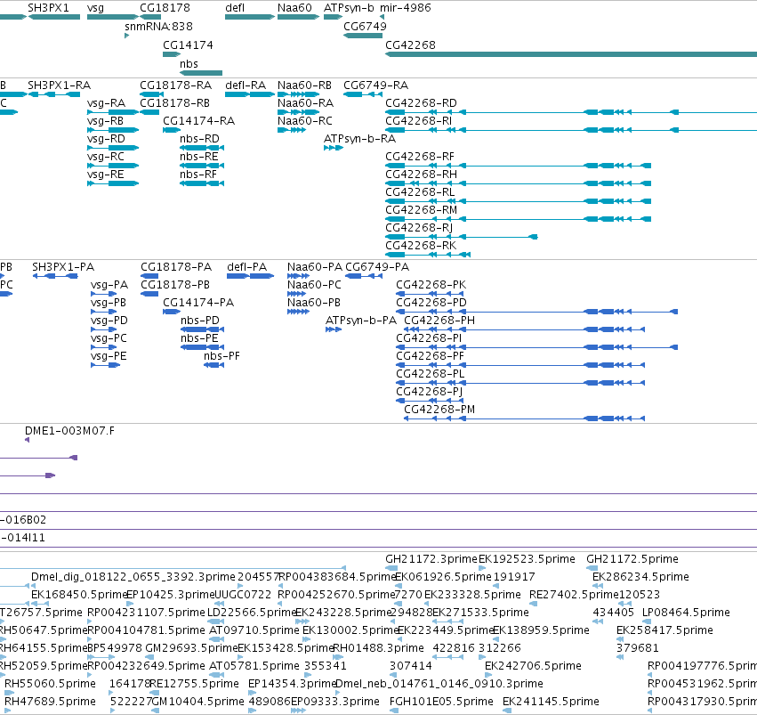
Task: Click the DME1-003M07.F feature label
Action: pos(70,431)
